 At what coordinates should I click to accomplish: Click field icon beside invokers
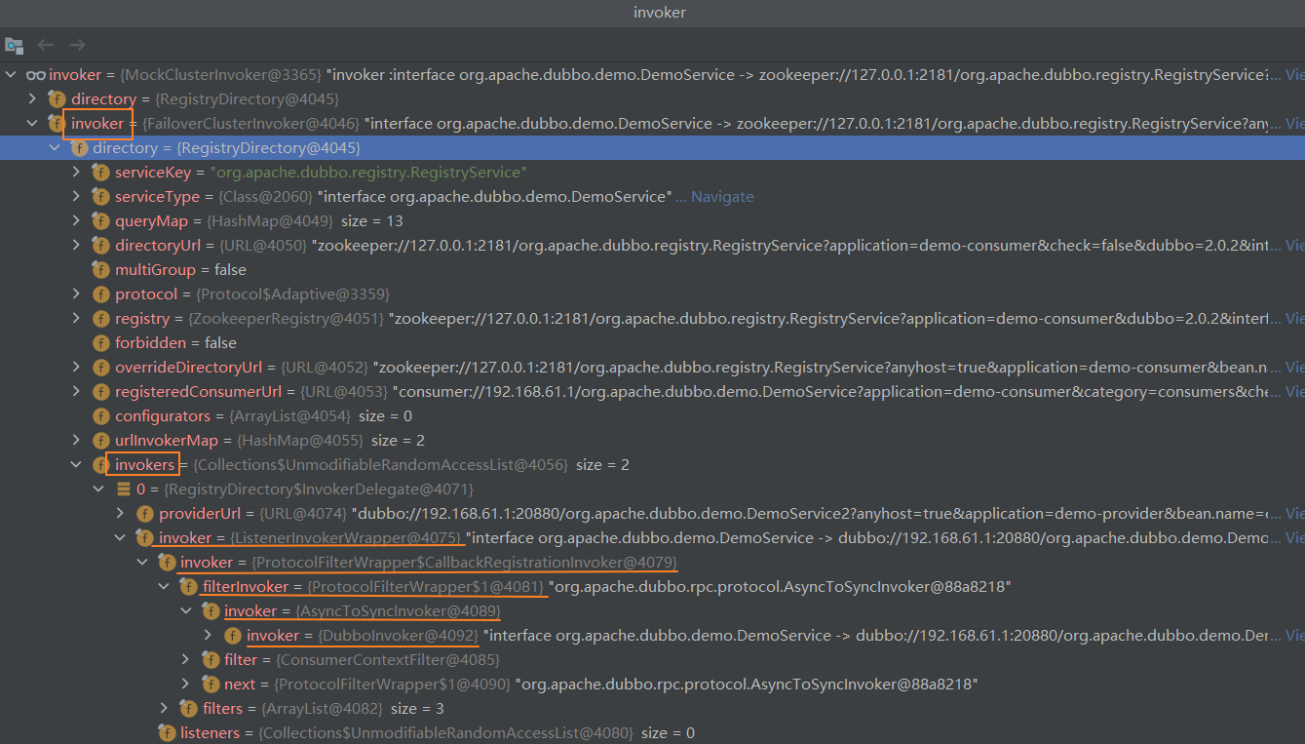coord(100,465)
